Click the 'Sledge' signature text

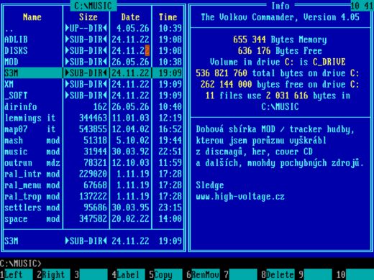(x=210, y=185)
